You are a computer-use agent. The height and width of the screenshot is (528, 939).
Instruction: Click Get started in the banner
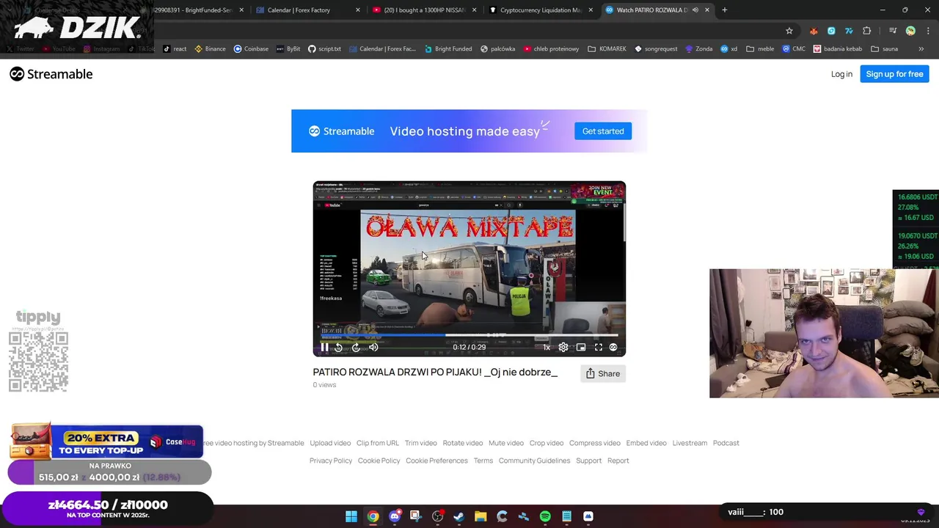pyautogui.click(x=603, y=131)
